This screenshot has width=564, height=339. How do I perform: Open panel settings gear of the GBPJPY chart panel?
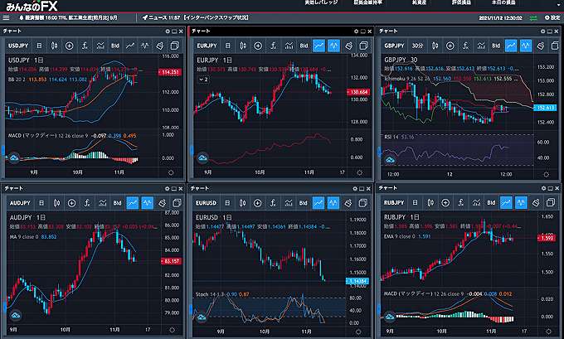point(543,31)
